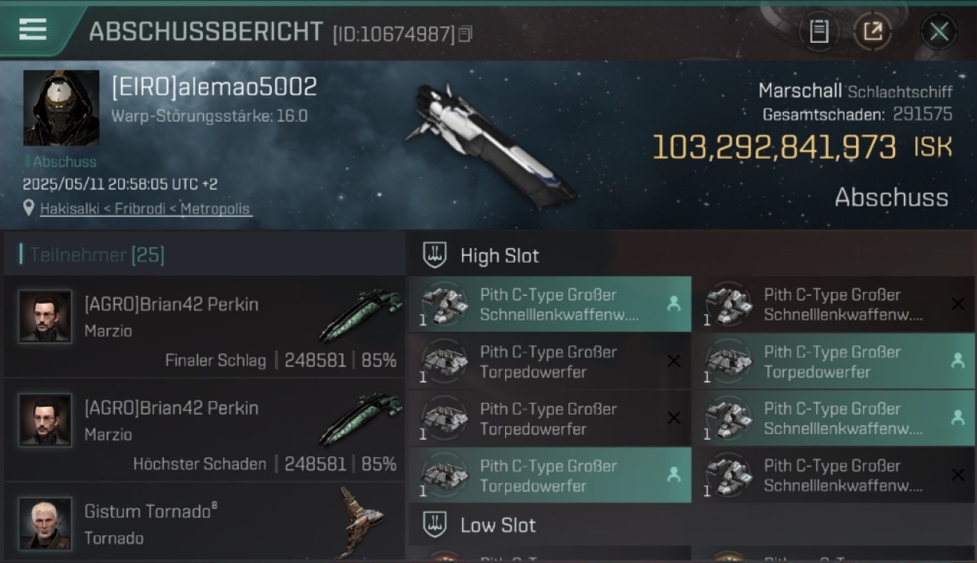The width and height of the screenshot is (977, 563).
Task: Copy the kill report ID
Action: click(x=465, y=34)
